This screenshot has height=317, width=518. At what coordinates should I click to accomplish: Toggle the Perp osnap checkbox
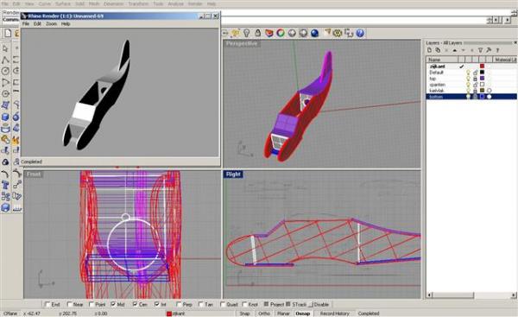(x=179, y=304)
